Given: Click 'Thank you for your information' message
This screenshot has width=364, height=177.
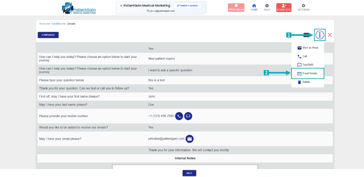Looking at the screenshot, I should click(x=189, y=150).
